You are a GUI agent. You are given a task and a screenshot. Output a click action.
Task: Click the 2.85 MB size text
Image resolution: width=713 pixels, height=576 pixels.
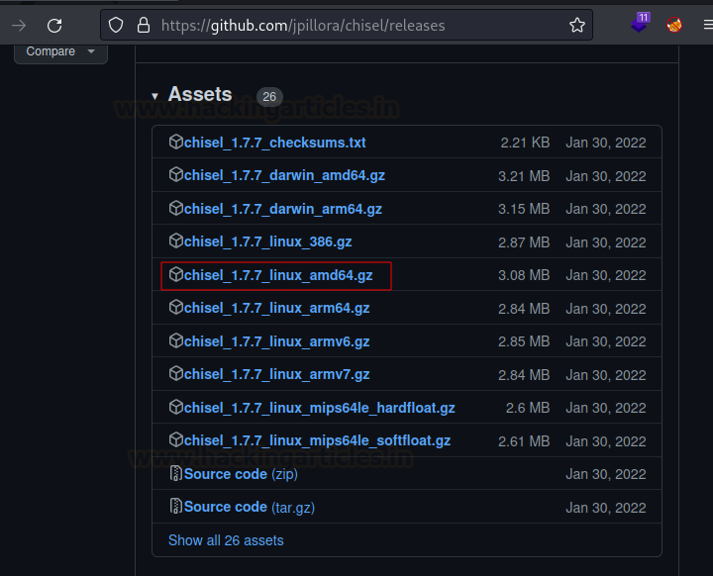pos(524,341)
